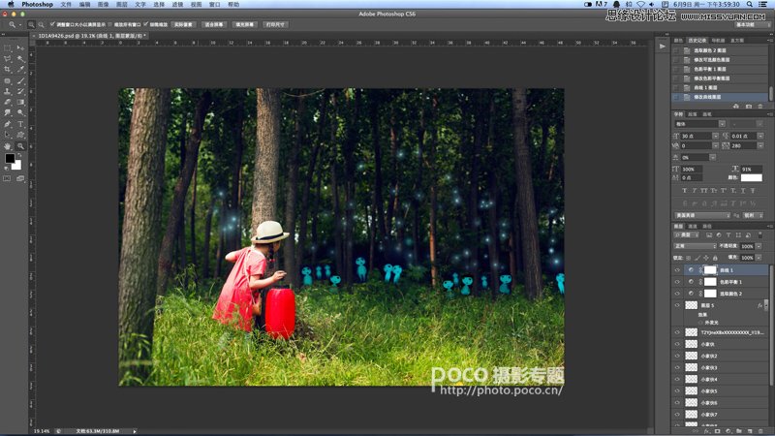775x436 pixels.
Task: Collapse 图层 5 layer effects
Action: click(766, 305)
